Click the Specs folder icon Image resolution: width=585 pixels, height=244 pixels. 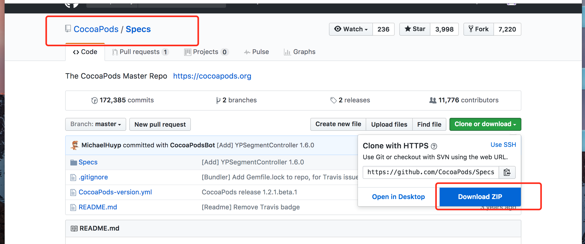point(73,162)
